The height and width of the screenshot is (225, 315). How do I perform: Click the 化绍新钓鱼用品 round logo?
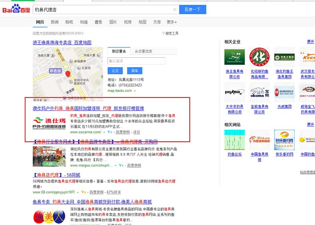259,57
